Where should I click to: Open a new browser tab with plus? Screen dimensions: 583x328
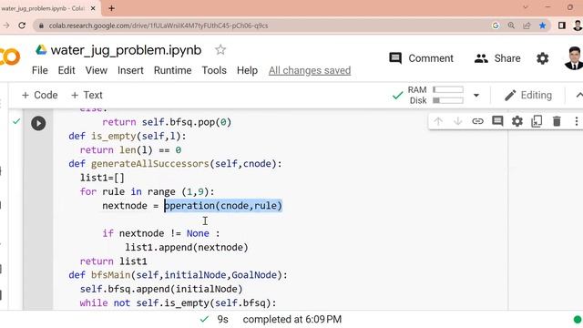[x=111, y=8]
